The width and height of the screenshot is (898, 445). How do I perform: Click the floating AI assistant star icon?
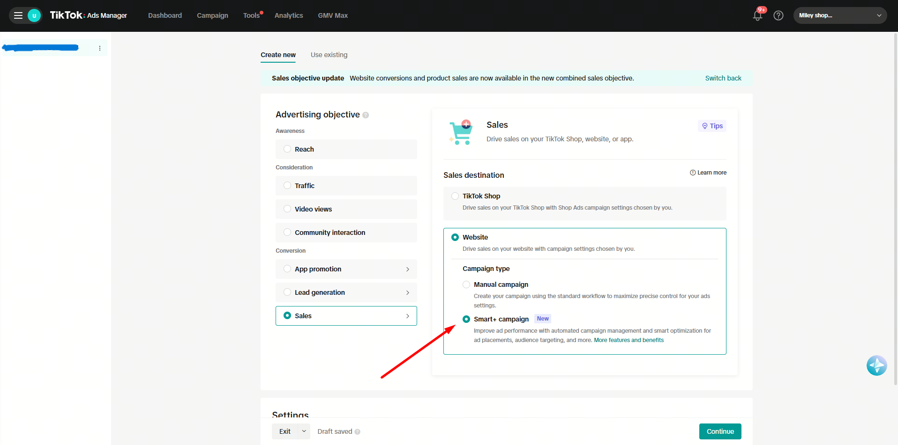(876, 365)
